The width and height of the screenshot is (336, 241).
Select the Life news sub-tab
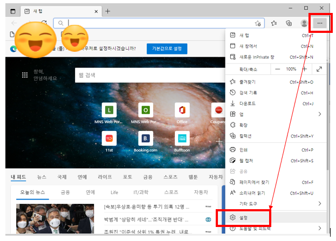pyautogui.click(x=114, y=192)
